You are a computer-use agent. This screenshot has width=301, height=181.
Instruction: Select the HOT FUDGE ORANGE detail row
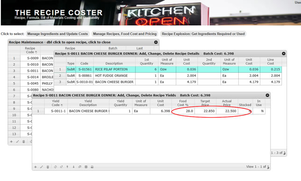(168, 76)
